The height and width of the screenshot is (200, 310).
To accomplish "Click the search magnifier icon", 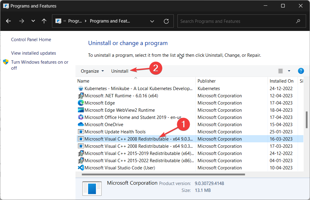I will 298,21.
